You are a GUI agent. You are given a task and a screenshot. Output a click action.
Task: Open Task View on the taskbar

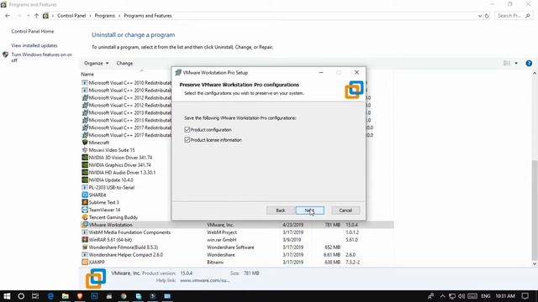(x=35, y=296)
